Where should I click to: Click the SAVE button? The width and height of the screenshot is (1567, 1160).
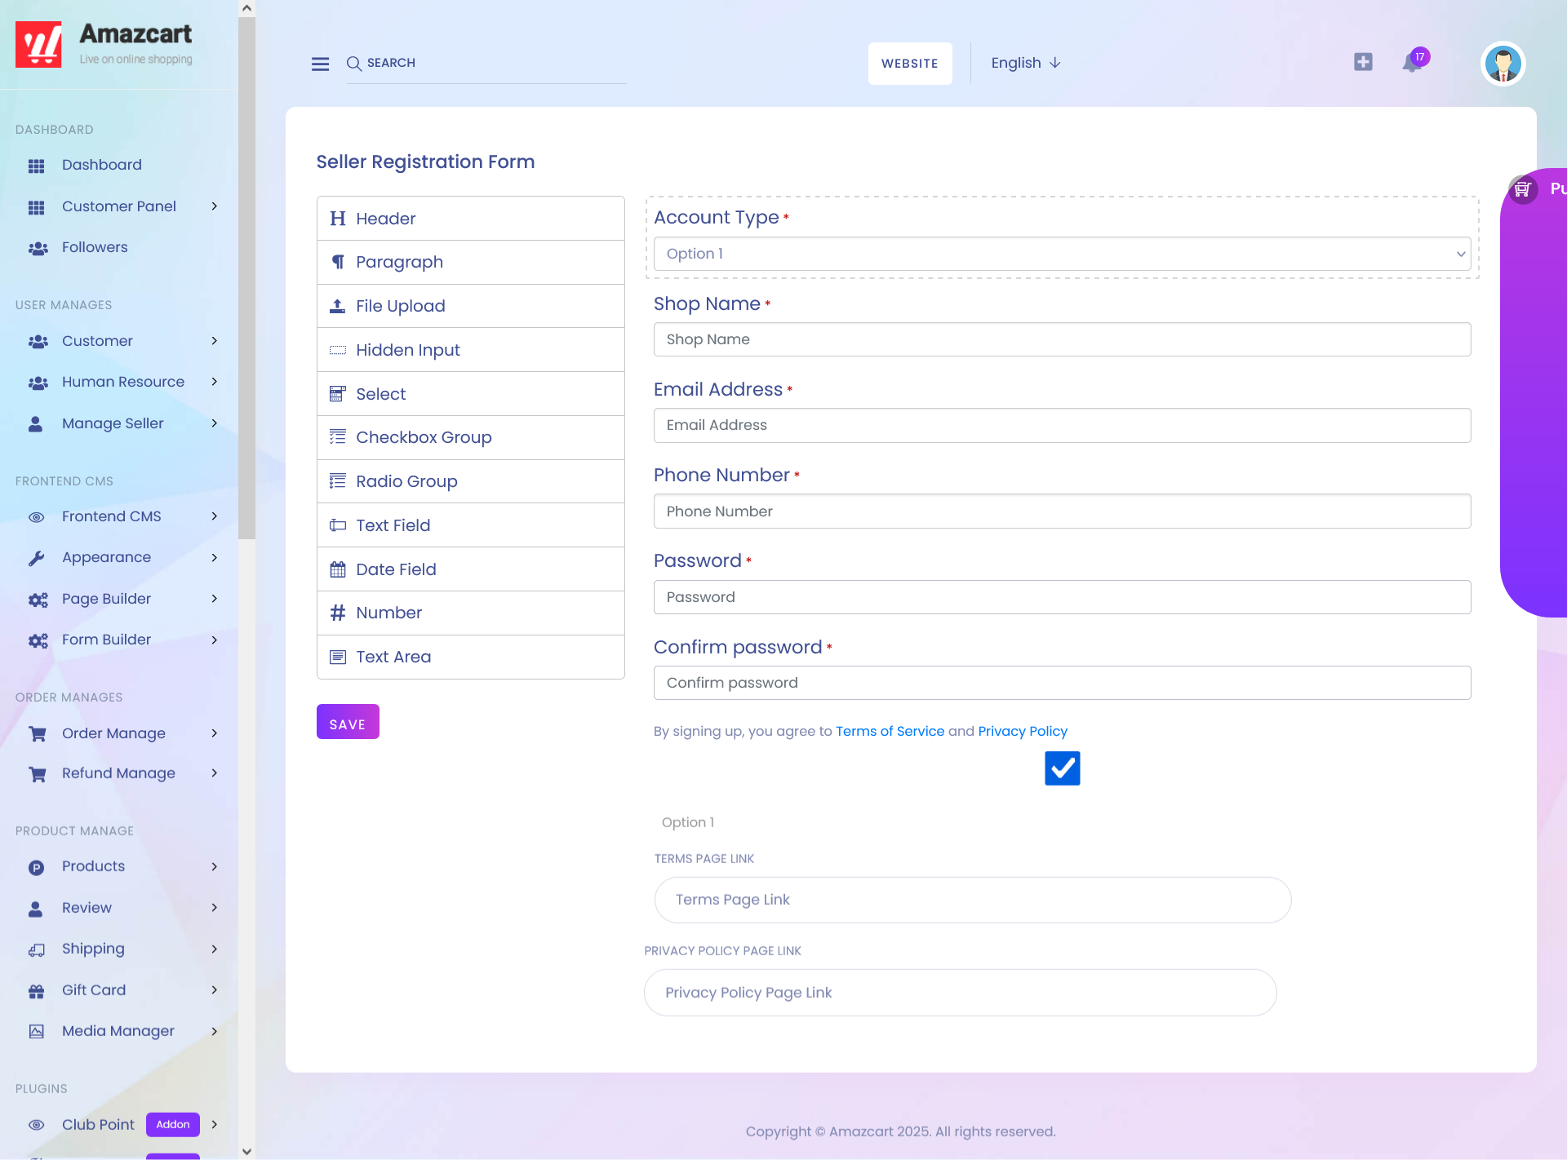tap(348, 722)
